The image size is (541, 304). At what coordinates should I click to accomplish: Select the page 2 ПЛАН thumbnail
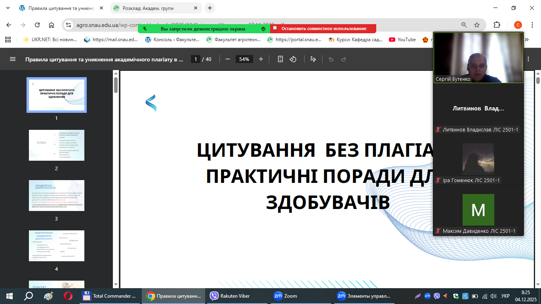[x=56, y=145]
